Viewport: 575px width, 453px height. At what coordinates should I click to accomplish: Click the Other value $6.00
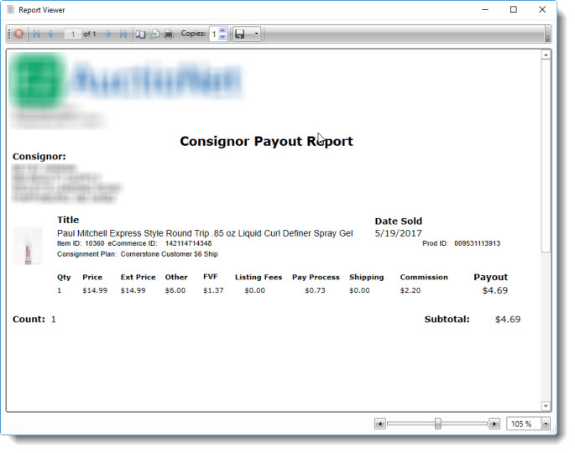175,290
